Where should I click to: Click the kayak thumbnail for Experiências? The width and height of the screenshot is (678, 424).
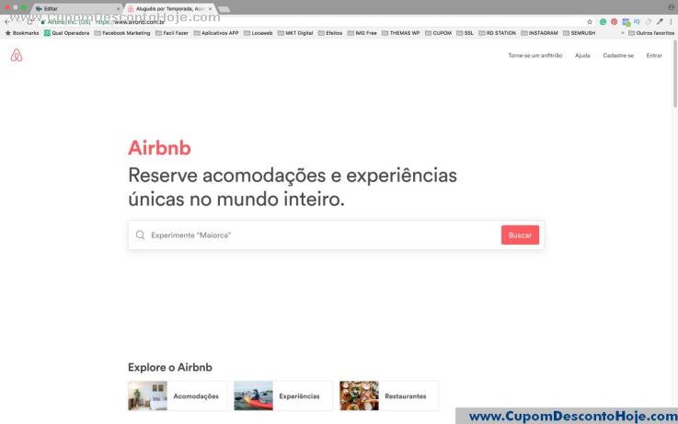pos(253,395)
